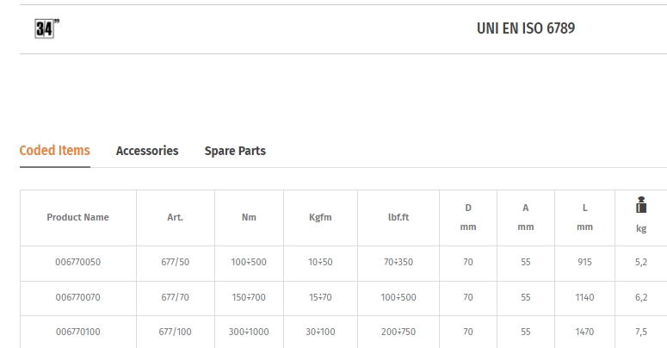Screen dimensions: 667x348
Task: Click the weight icon in table header
Action: pyautogui.click(x=641, y=205)
